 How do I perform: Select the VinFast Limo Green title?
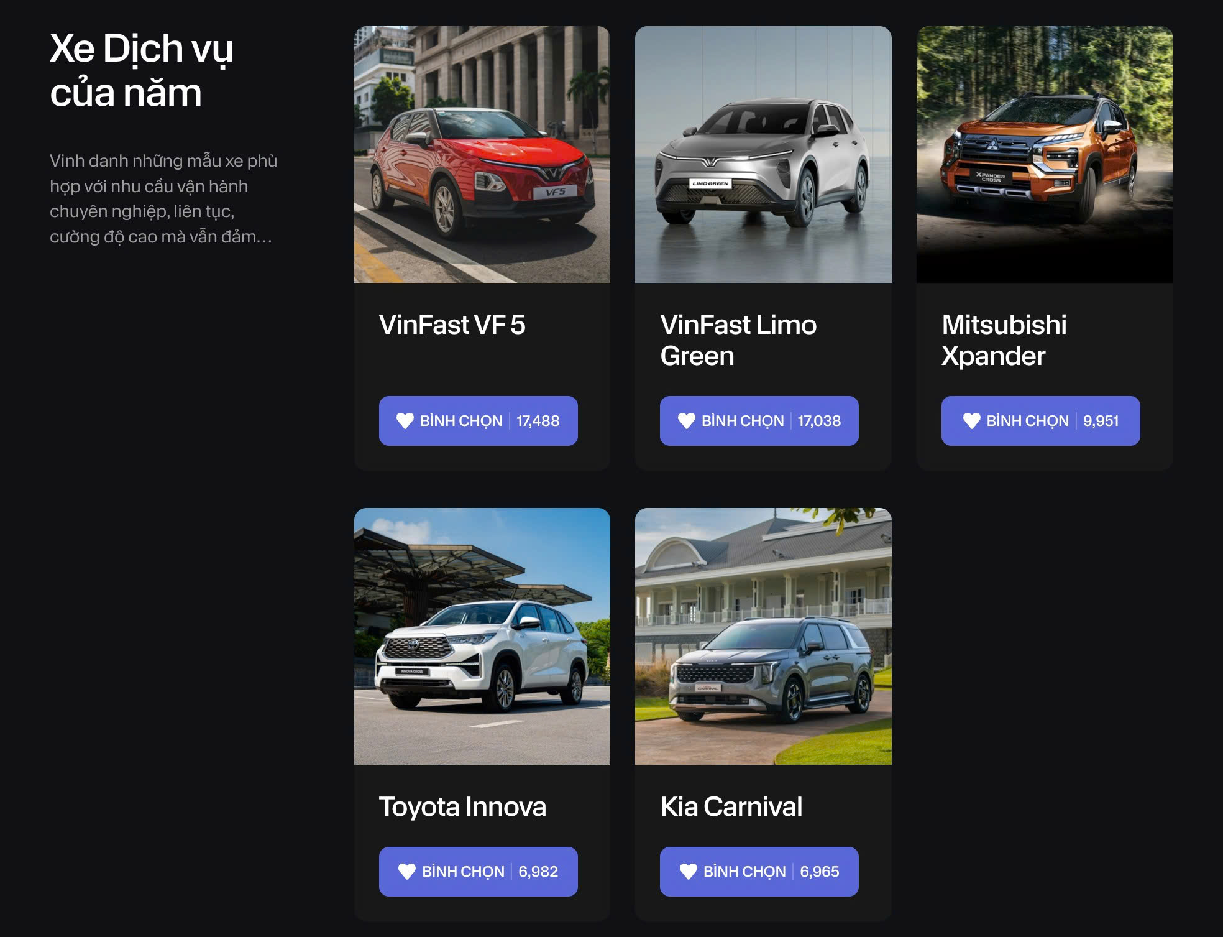739,341
